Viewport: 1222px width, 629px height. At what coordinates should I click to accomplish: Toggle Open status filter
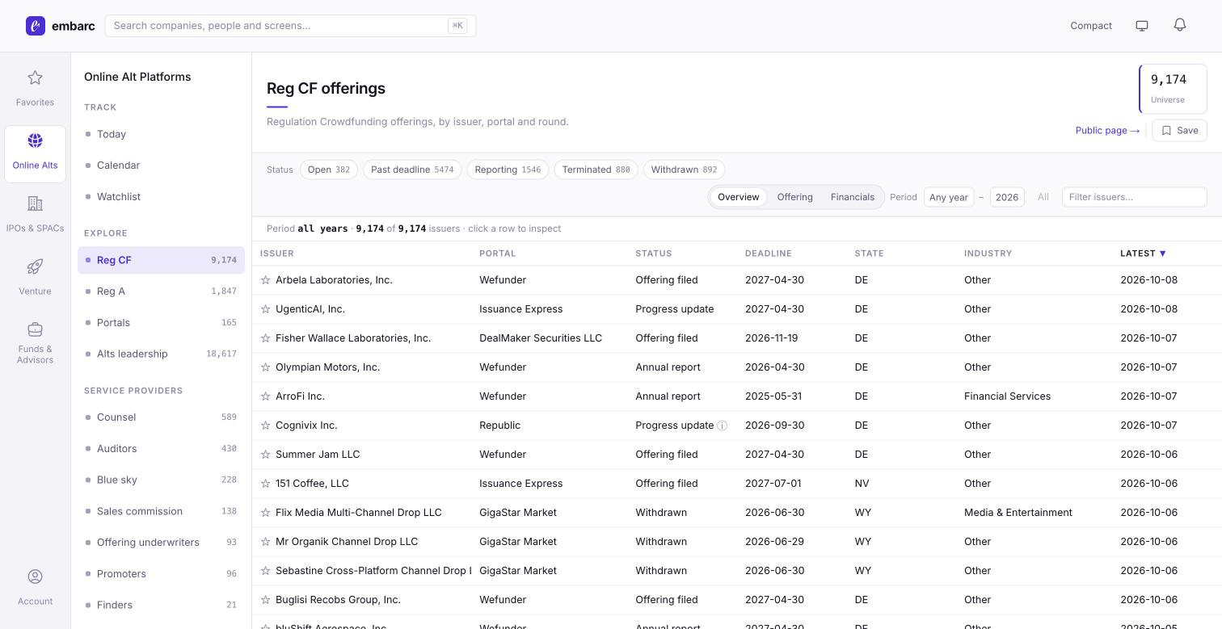coord(329,170)
